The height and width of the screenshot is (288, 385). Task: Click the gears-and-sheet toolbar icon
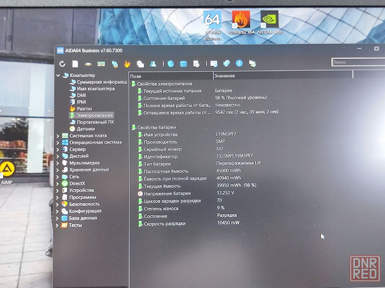tap(140, 64)
